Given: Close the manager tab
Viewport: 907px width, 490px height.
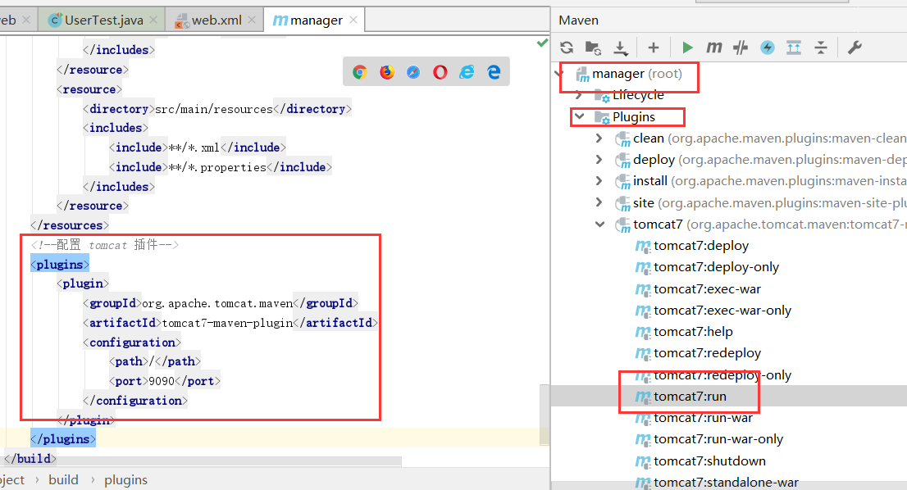Looking at the screenshot, I should click(353, 20).
